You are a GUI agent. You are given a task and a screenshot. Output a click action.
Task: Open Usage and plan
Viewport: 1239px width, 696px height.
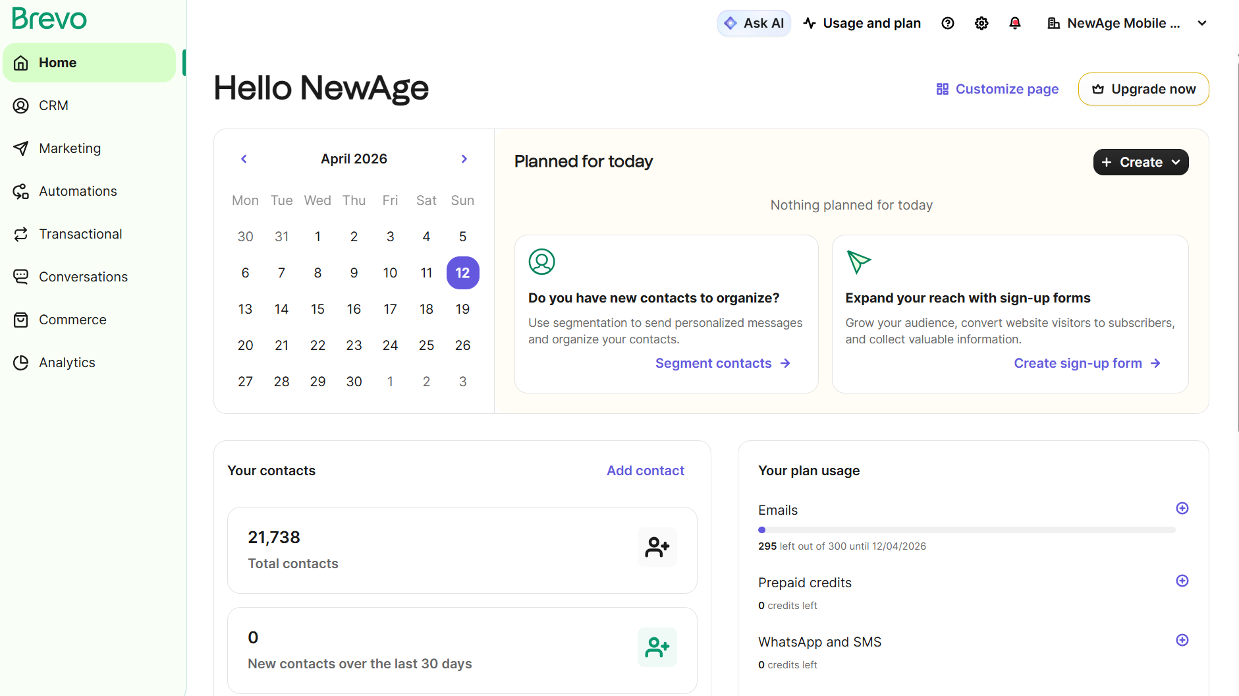tap(862, 23)
